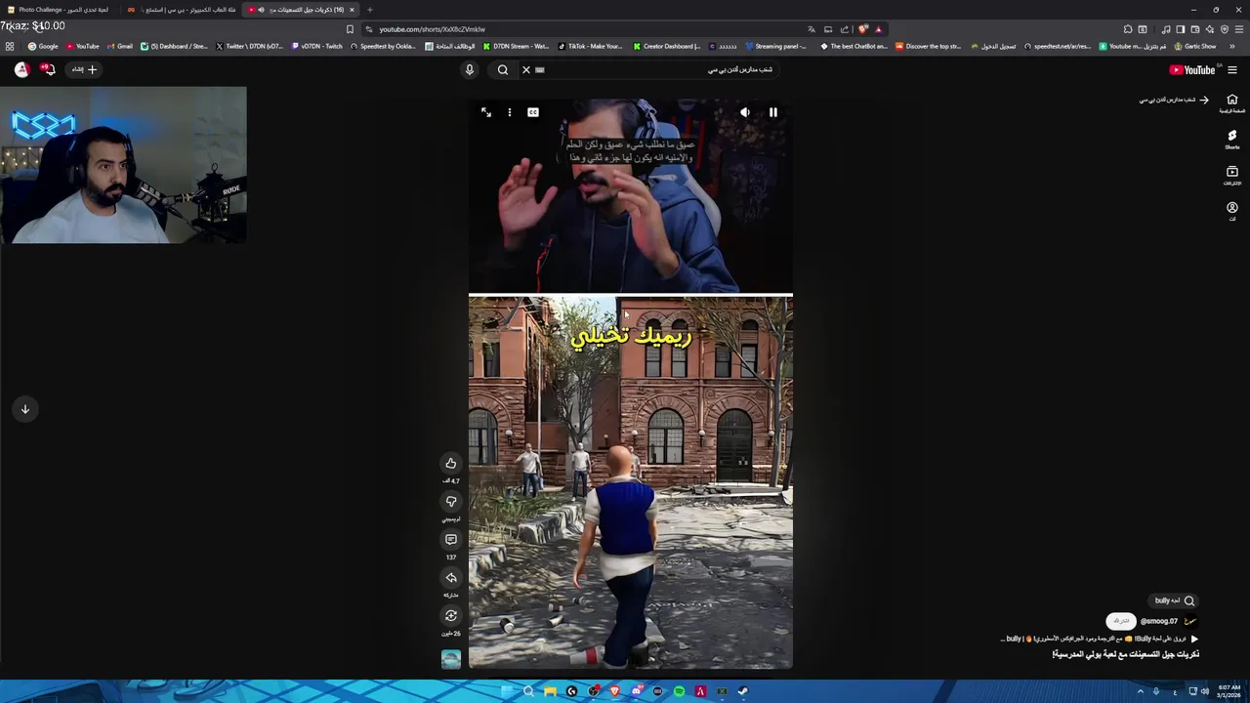
Task: Open the YouTube hamburger guide menu
Action: pyautogui.click(x=1232, y=69)
